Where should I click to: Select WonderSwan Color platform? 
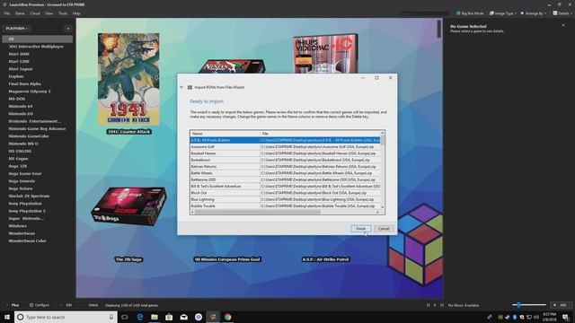pos(27,241)
